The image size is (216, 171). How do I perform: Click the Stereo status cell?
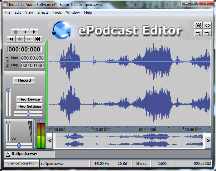141,164
